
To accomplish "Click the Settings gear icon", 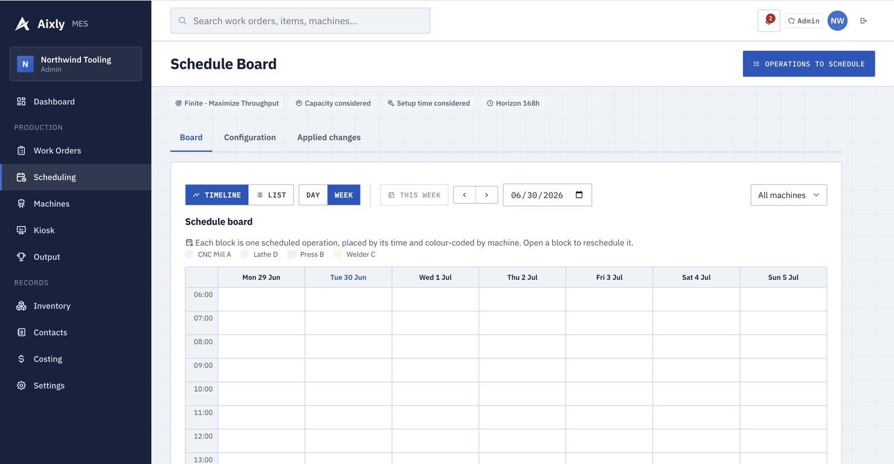I will 21,386.
